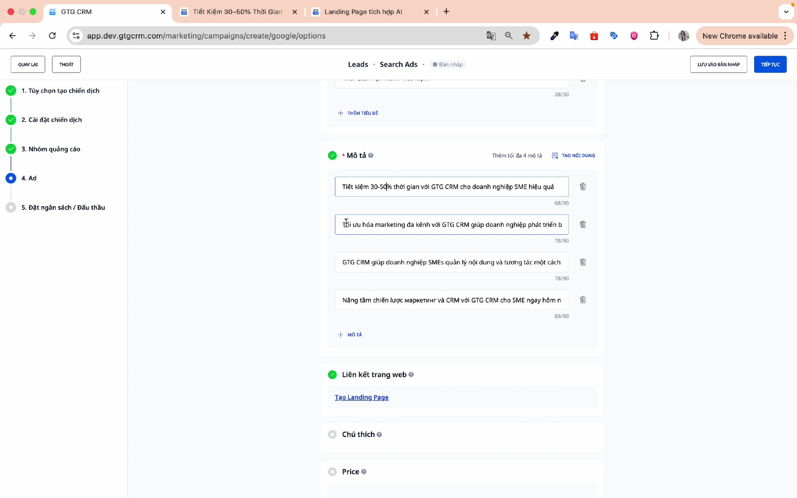The height and width of the screenshot is (498, 797).
Task: Open the New Chrome available three-dot menu
Action: point(785,36)
